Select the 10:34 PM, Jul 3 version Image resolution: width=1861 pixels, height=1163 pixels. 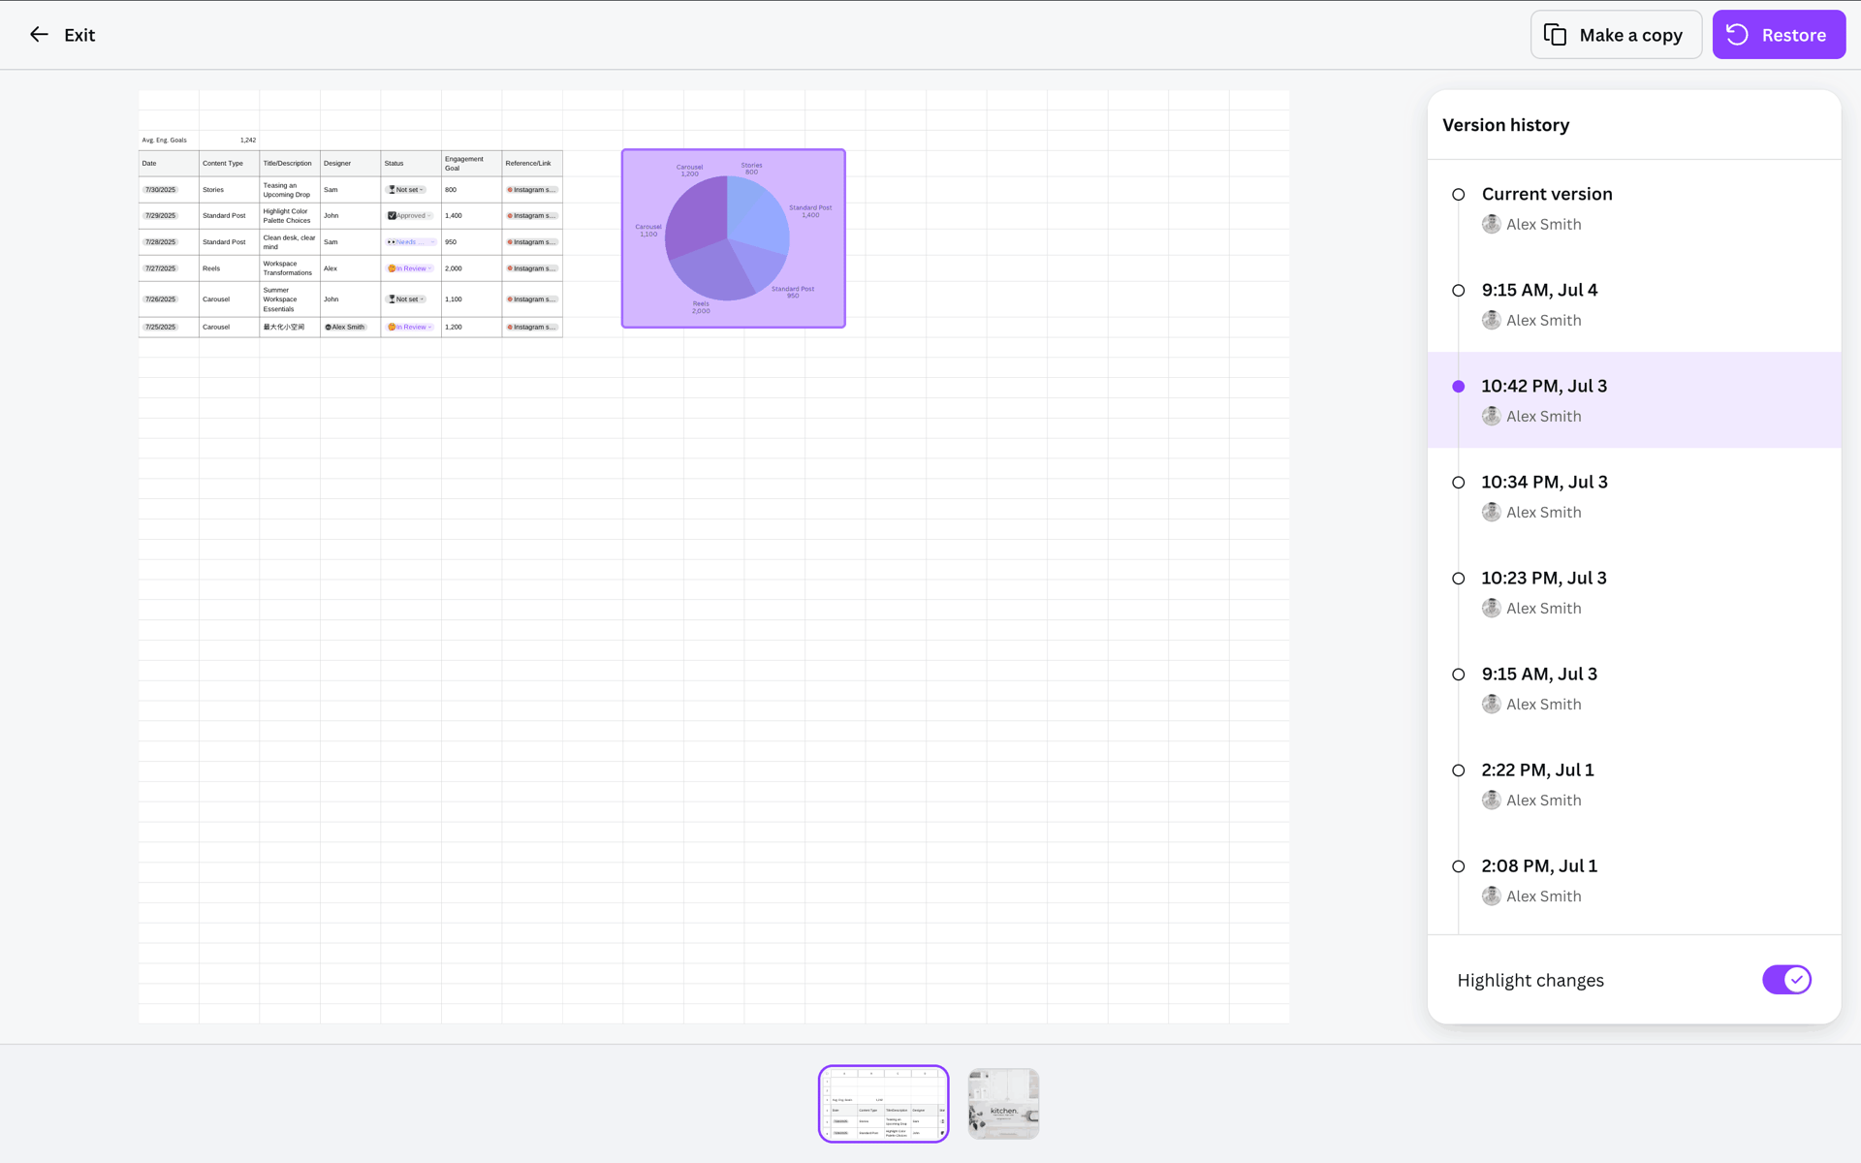[1634, 496]
